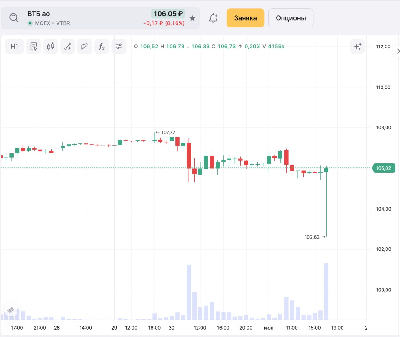
Task: Open the notes/orders list icon in toolbar
Action: (34, 47)
